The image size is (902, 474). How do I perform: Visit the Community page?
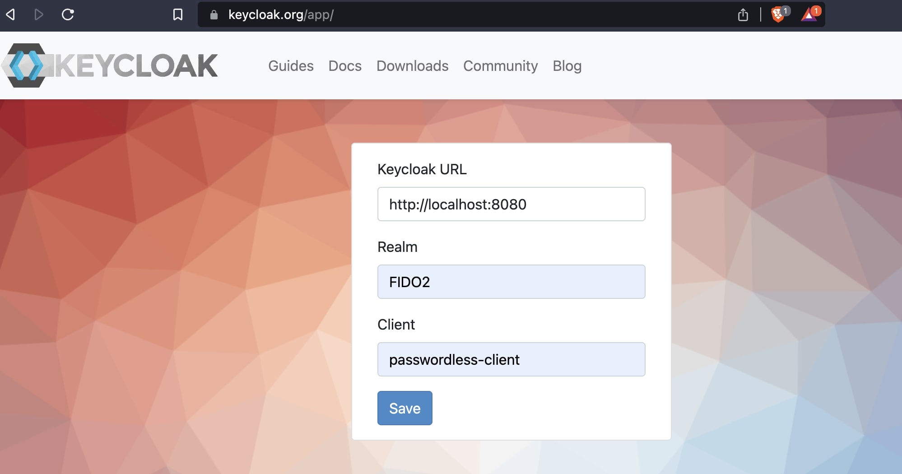500,66
